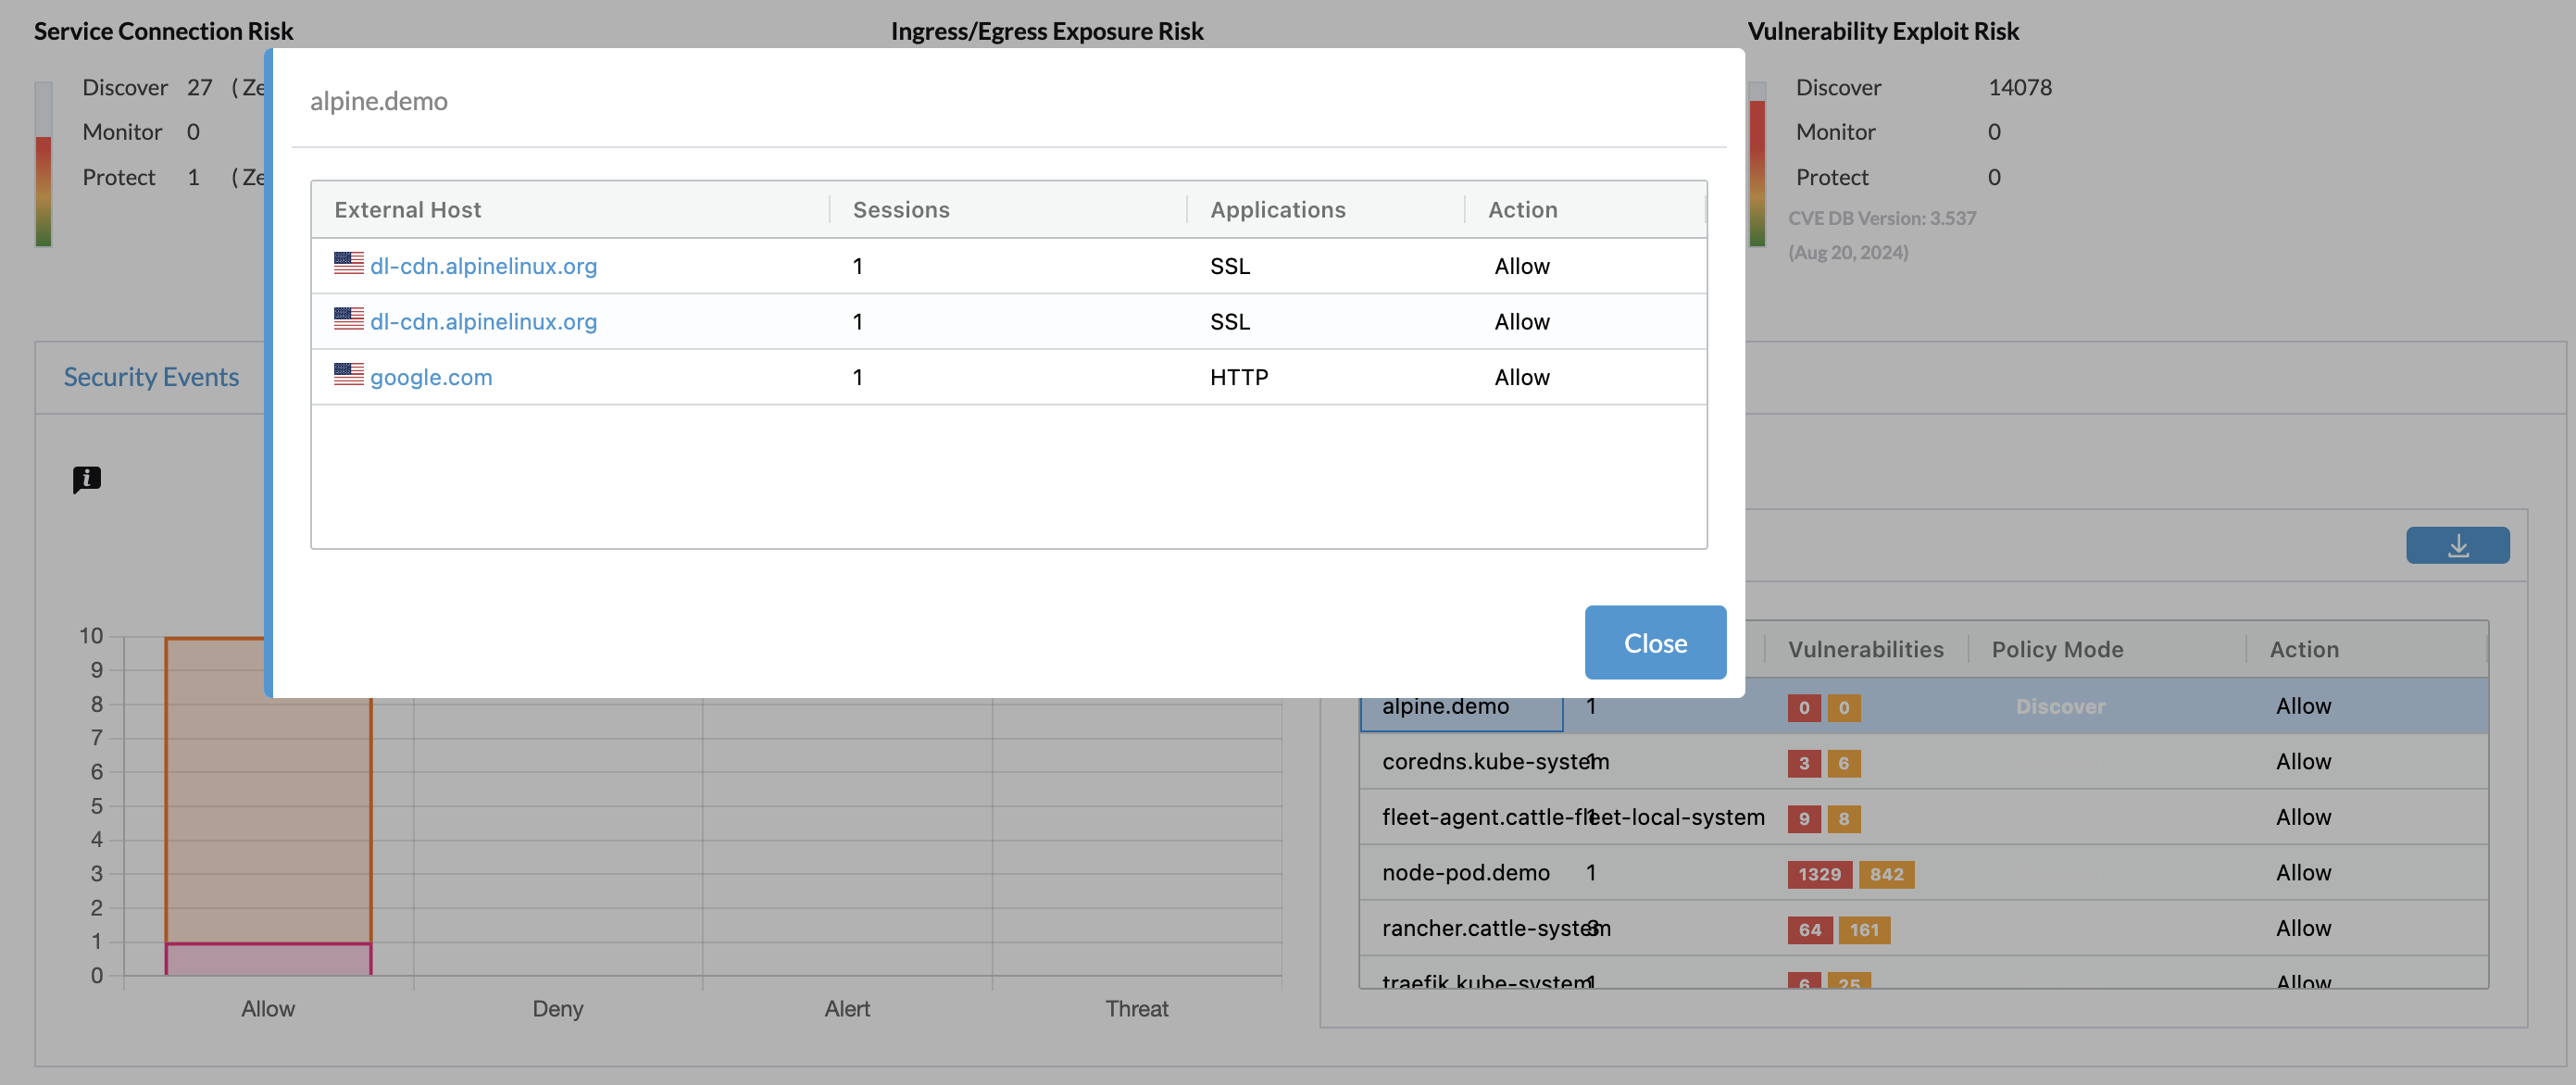Click US flag icon in second row
This screenshot has width=2576, height=1085.
(348, 319)
